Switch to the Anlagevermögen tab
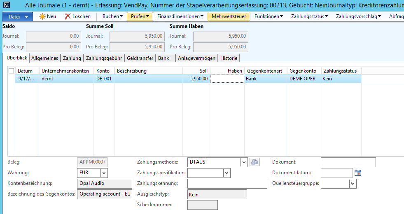The image size is (404, 214). pos(196,58)
